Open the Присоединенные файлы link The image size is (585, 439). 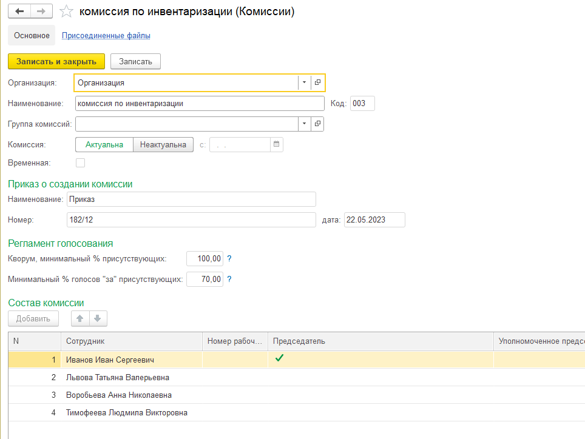coord(106,35)
